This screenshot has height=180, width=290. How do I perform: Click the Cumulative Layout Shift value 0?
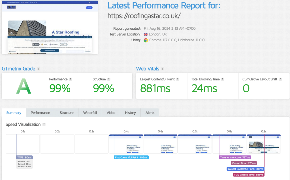(246, 88)
